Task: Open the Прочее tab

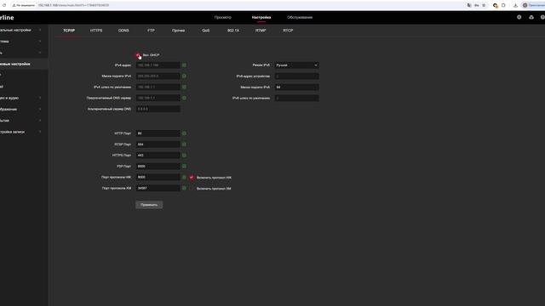Action: 178,31
